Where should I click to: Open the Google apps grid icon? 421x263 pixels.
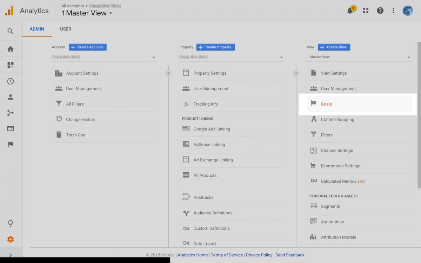[366, 11]
